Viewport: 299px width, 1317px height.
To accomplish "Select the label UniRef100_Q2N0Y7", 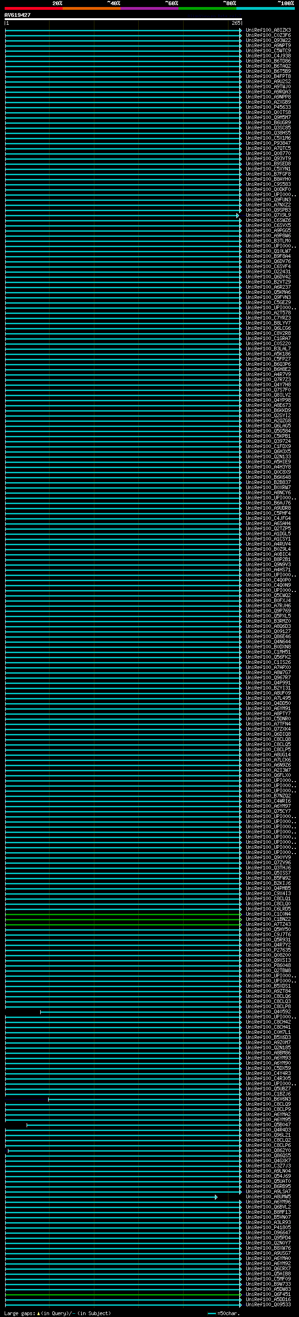I will 268,1243.
